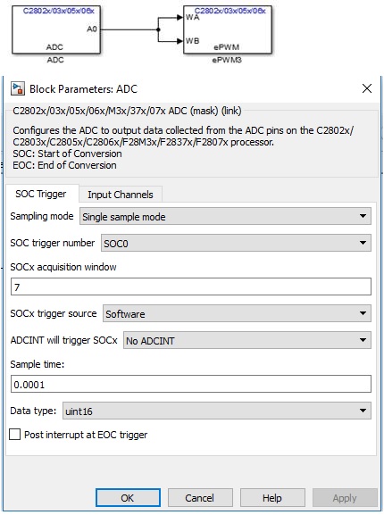Image resolution: width=384 pixels, height=515 pixels.
Task: Click the A0 output port of ADC
Action: coord(92,29)
